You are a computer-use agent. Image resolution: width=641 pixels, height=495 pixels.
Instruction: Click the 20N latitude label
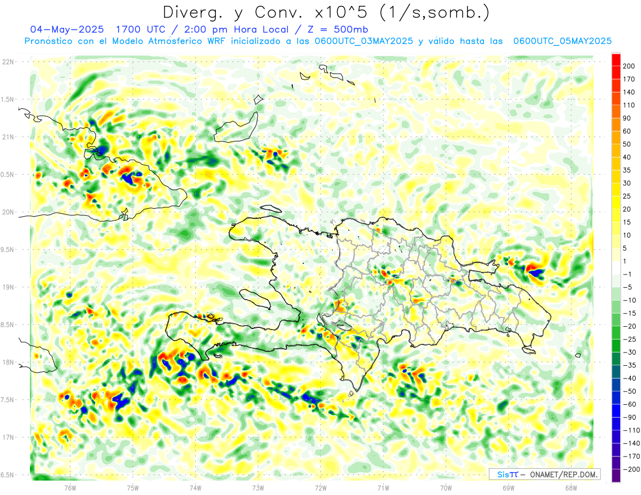7,212
